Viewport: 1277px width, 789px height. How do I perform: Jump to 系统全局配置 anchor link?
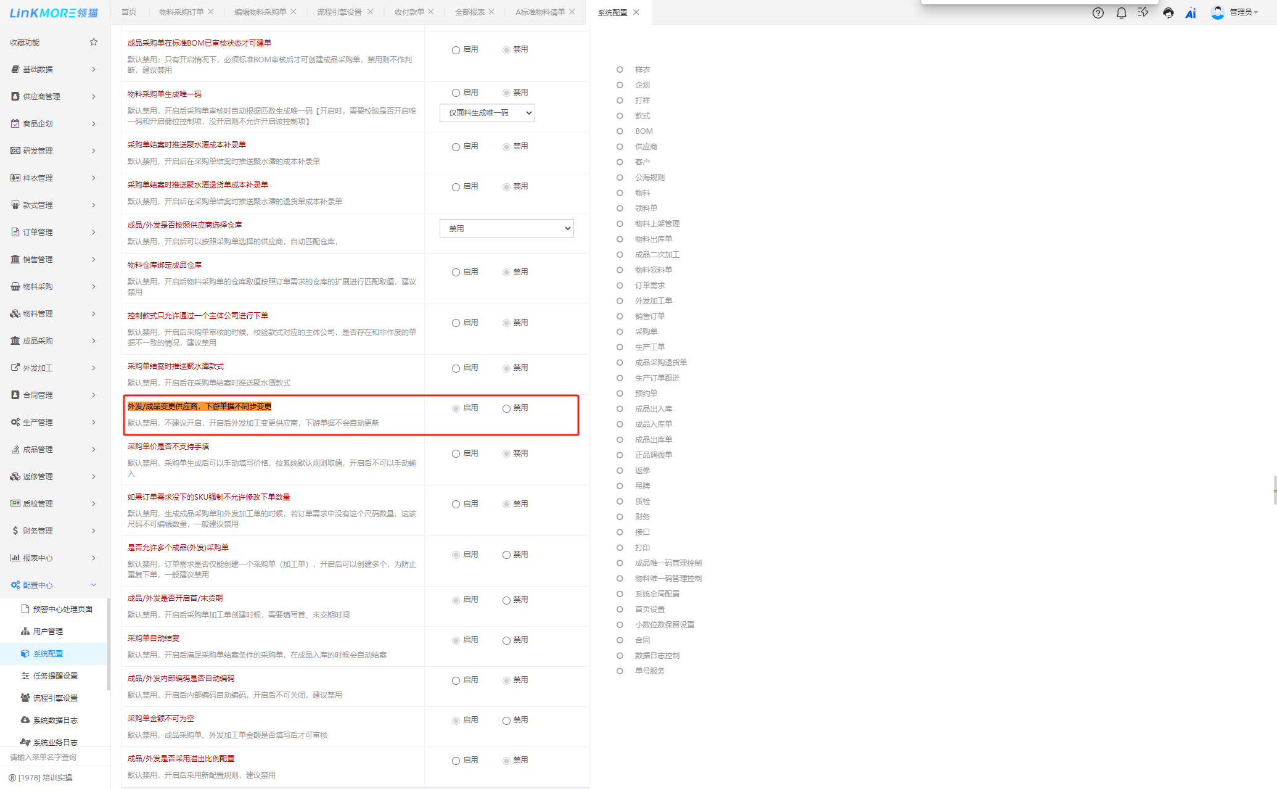[x=657, y=593]
